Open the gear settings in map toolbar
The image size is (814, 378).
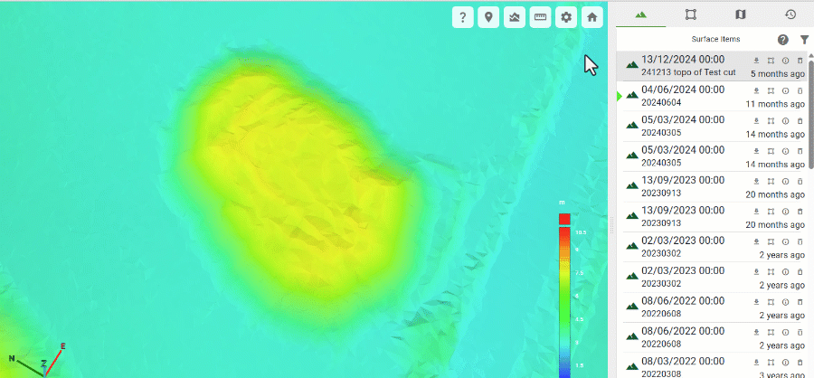click(566, 18)
